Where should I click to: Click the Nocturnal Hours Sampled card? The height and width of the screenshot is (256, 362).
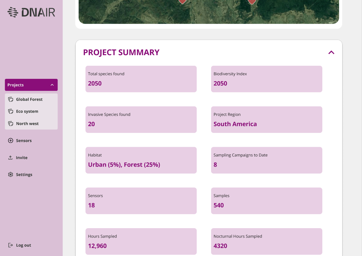(x=266, y=242)
